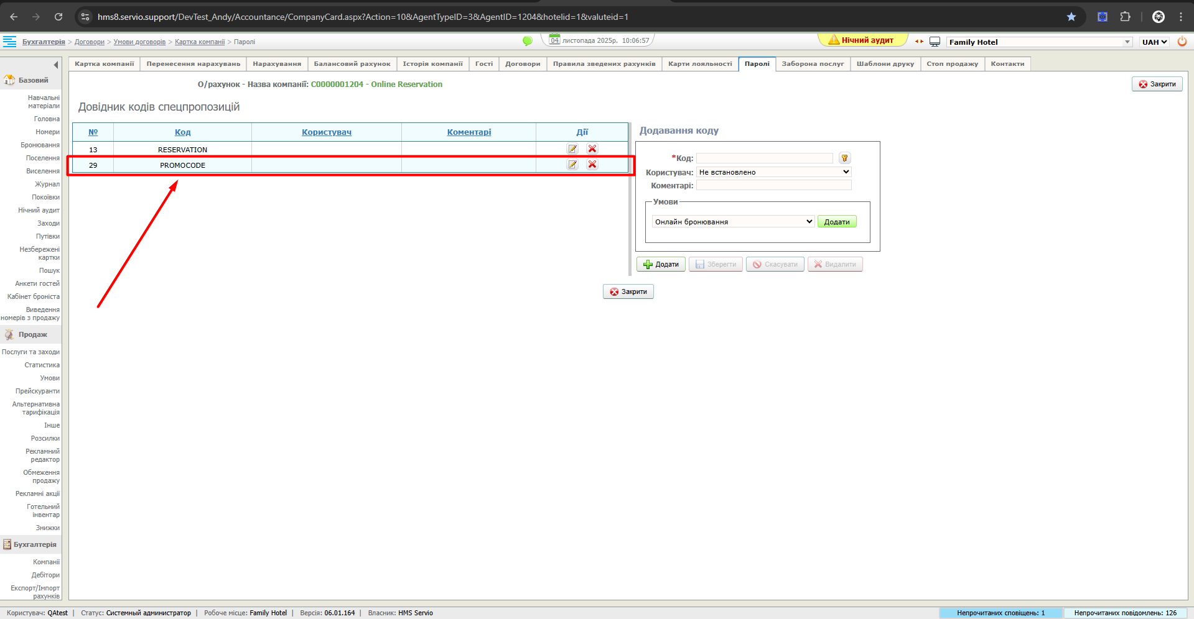
Task: Open the Family Hotel selection dropdown
Action: tap(1039, 42)
